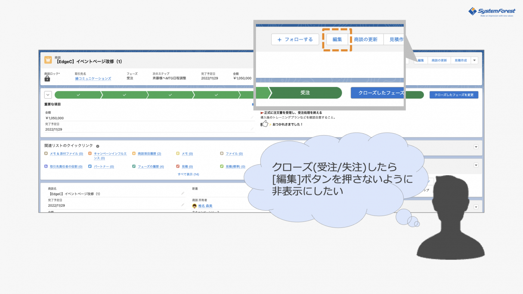
Task: Open the キャンペーンインフルエンス (0) quick link
Action: coord(110,156)
